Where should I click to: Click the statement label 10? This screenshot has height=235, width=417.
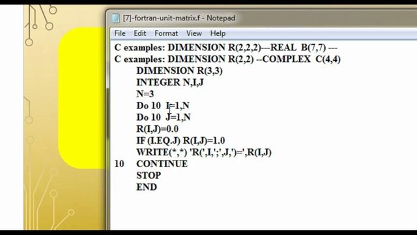pos(119,164)
